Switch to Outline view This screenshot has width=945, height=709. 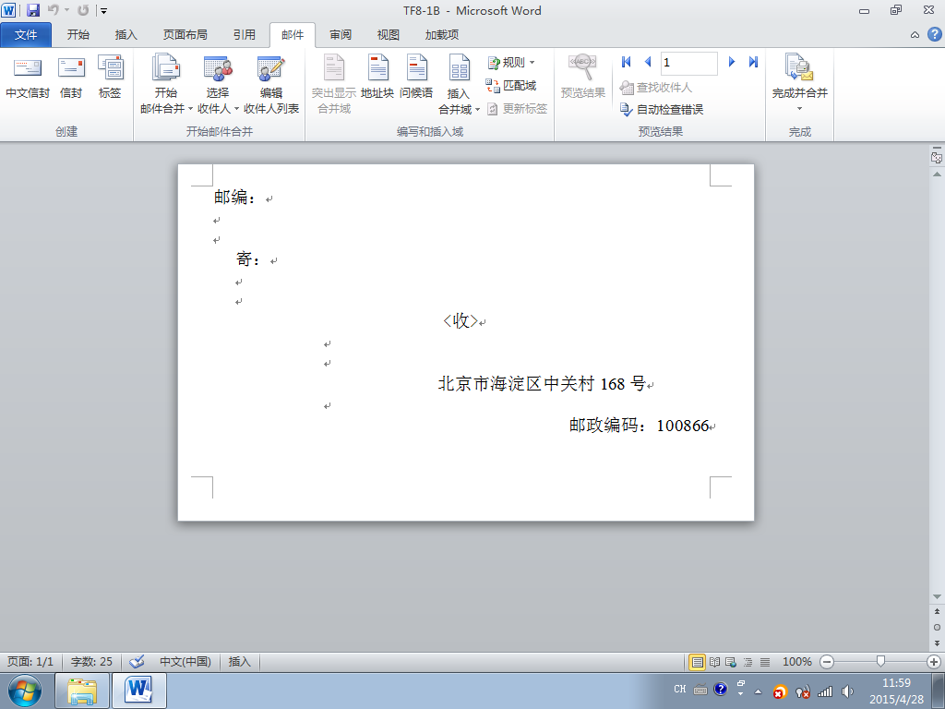pos(748,662)
